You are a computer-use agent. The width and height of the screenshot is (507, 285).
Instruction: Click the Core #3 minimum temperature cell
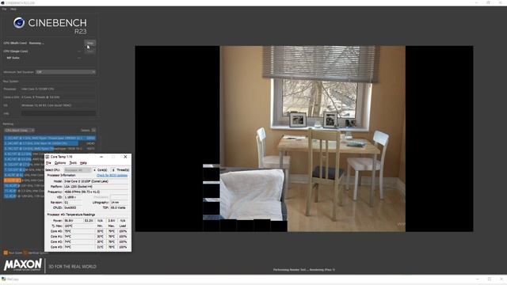[x=101, y=247]
